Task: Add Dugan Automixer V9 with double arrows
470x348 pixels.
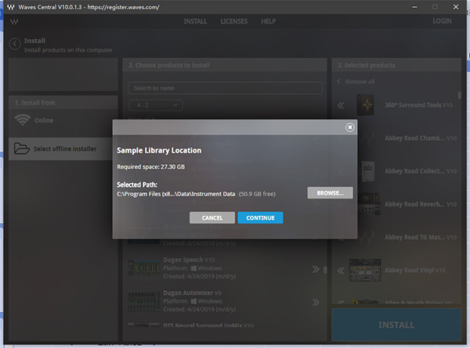Action: (316, 302)
